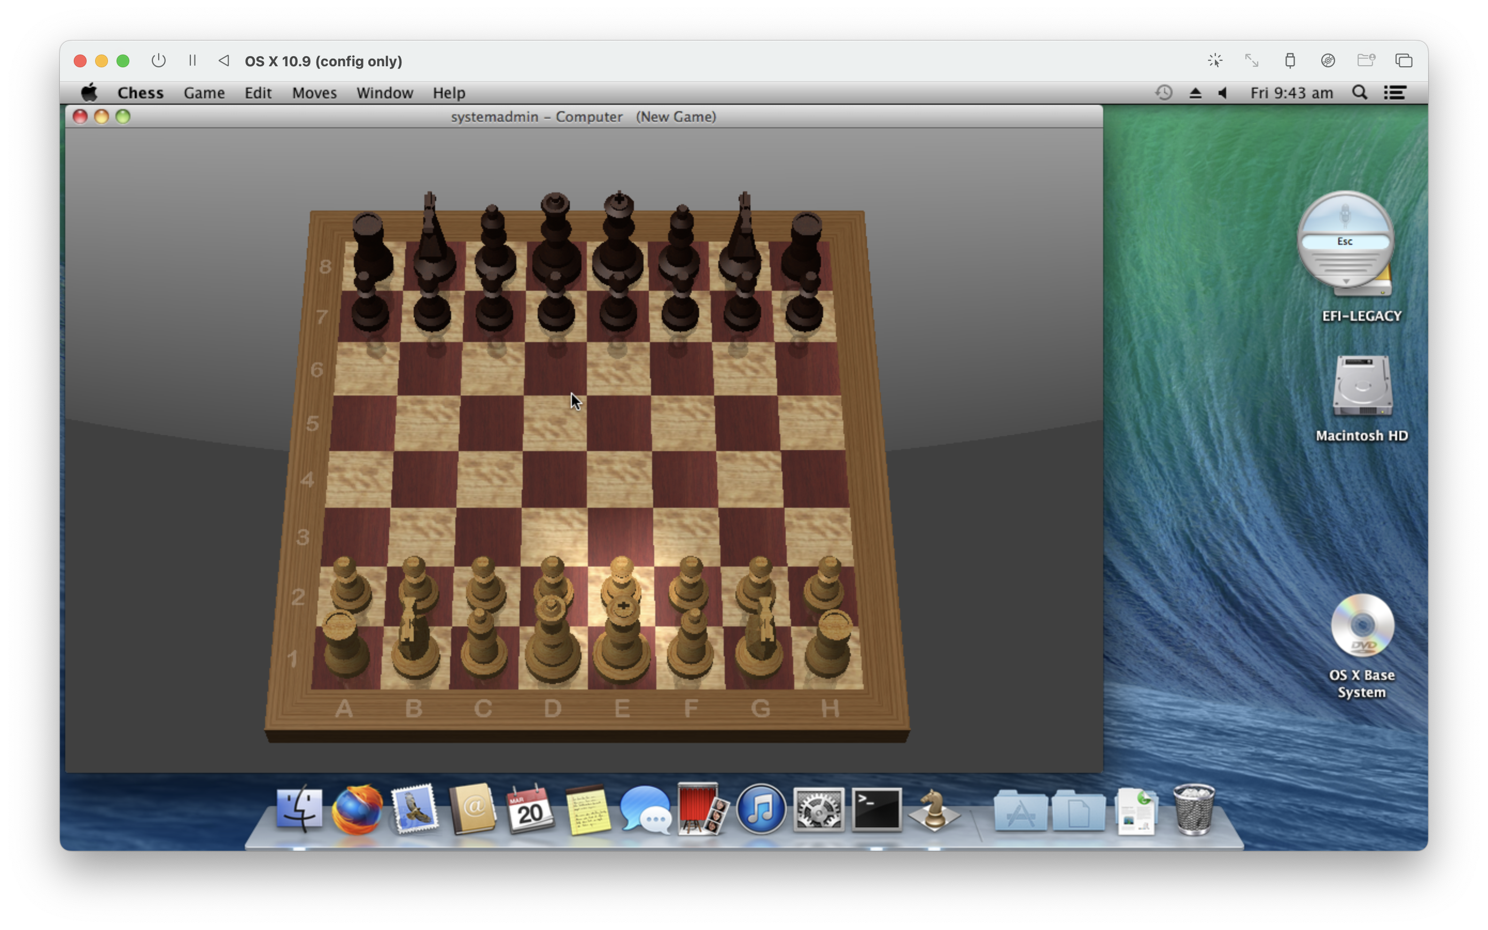Pause the virtual machine
1488x930 pixels.
pyautogui.click(x=192, y=61)
